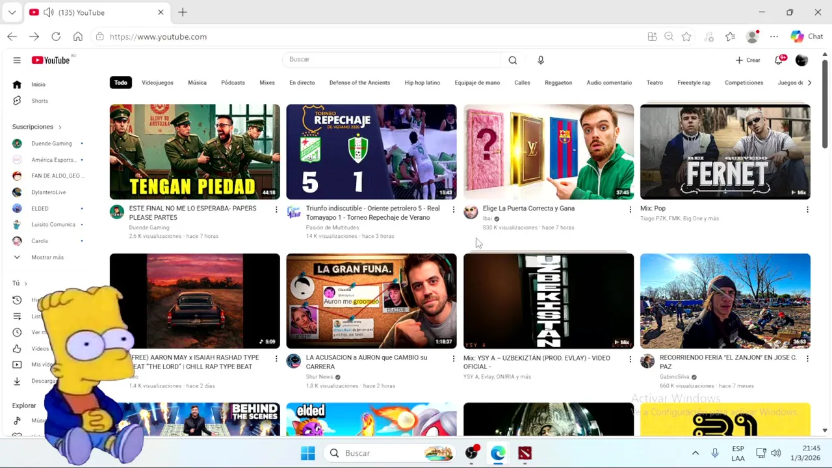The image size is (832, 468).
Task: Open more options for LA ACUSACION a AURON video
Action: tap(453, 359)
